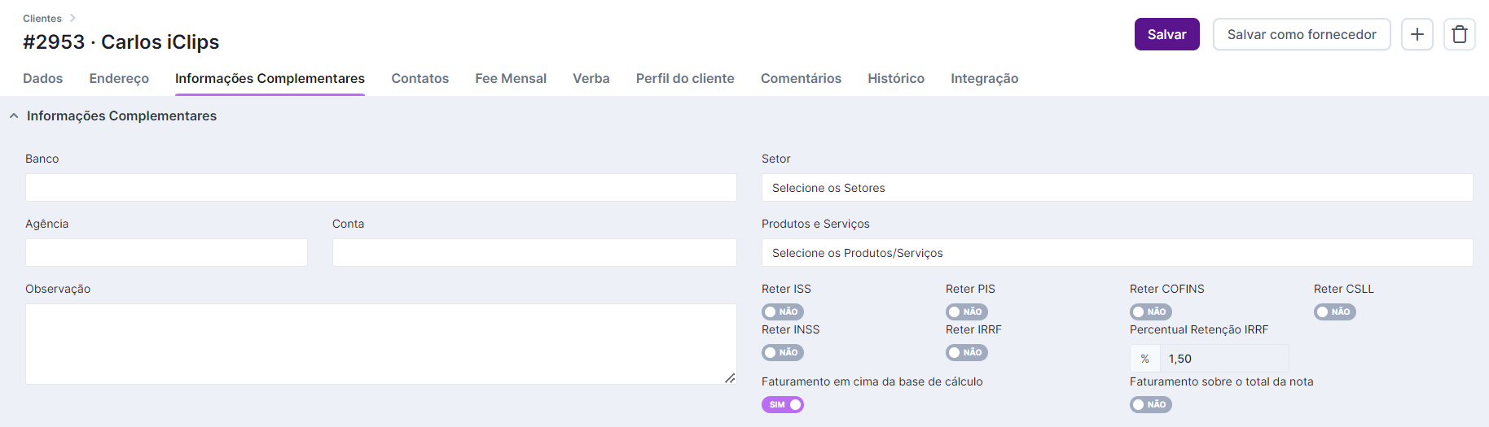This screenshot has height=427, width=1489.
Task: Toggle the Reter ISS switch
Action: tap(782, 312)
